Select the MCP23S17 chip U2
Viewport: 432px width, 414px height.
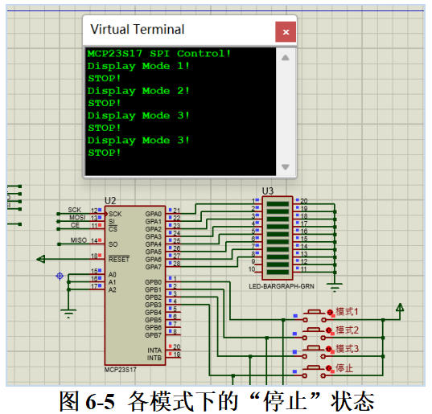click(x=135, y=285)
